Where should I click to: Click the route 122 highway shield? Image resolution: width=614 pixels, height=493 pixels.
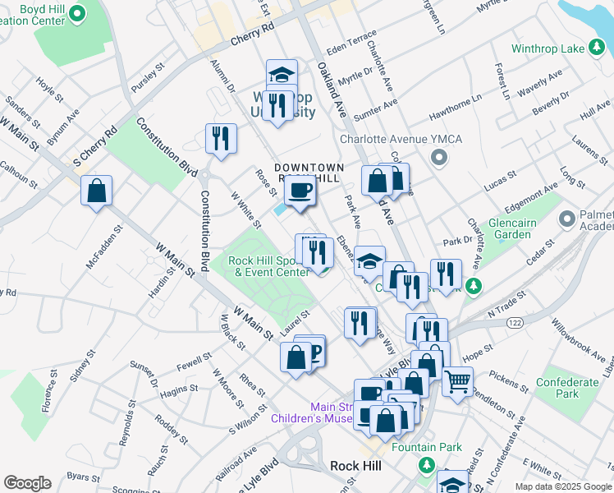coord(515,323)
